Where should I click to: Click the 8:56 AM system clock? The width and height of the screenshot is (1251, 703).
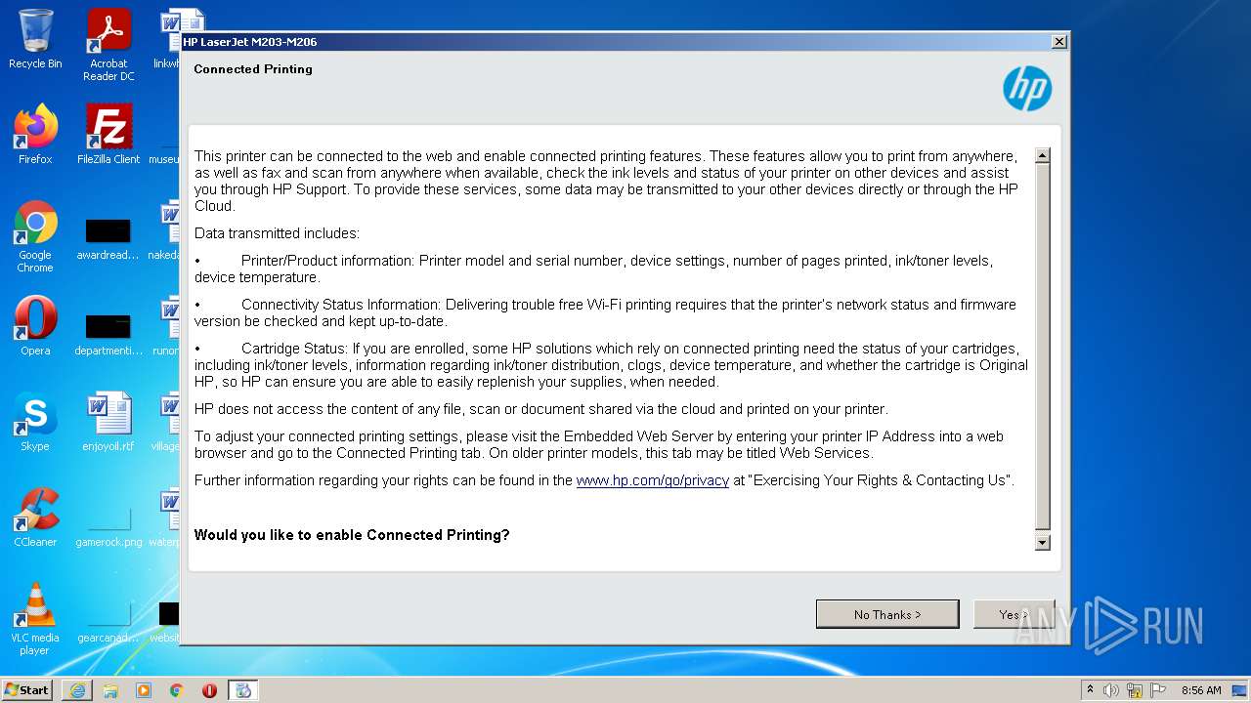point(1201,690)
